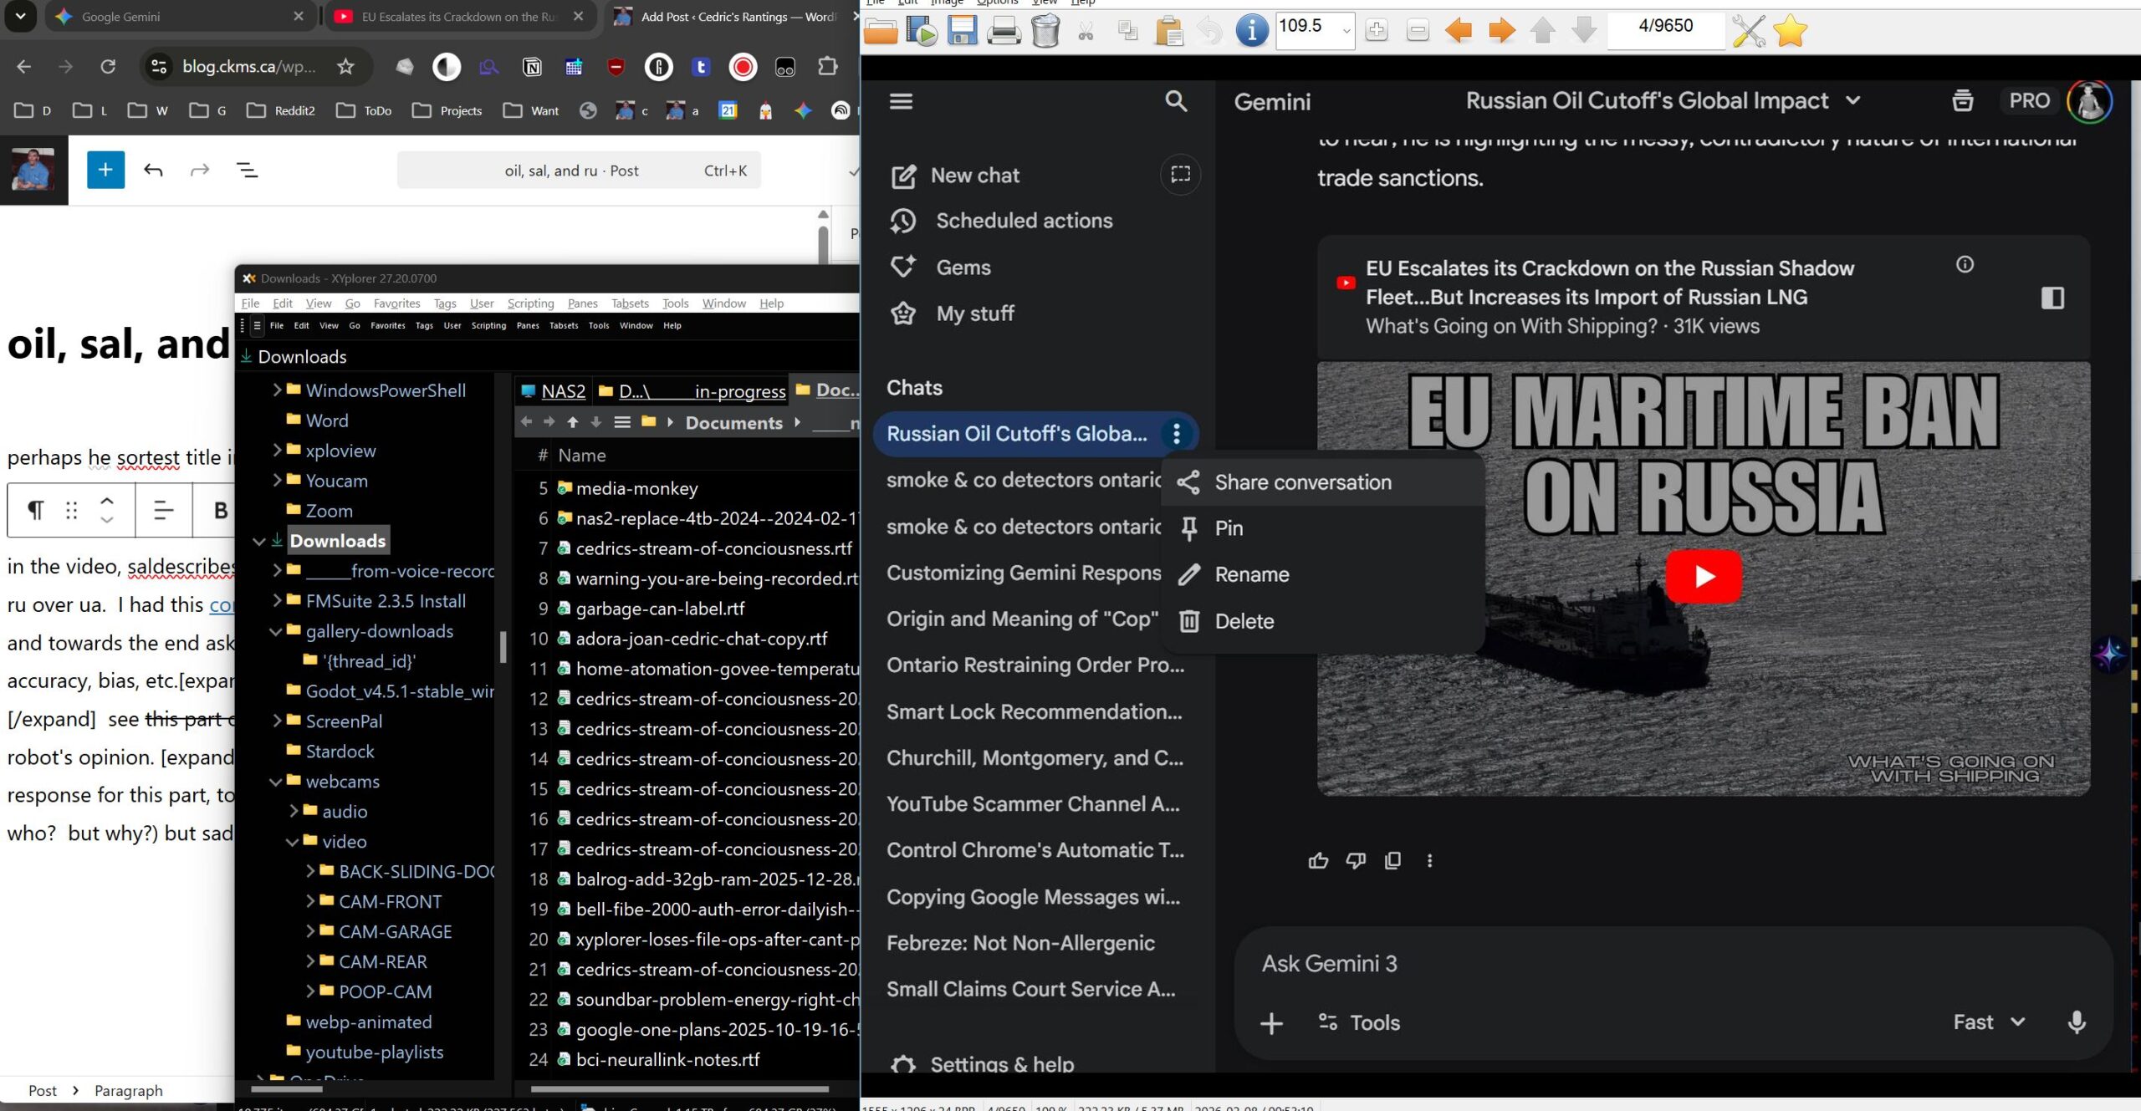
Task: Open garbage-can-label.rtf file in list
Action: tap(659, 609)
